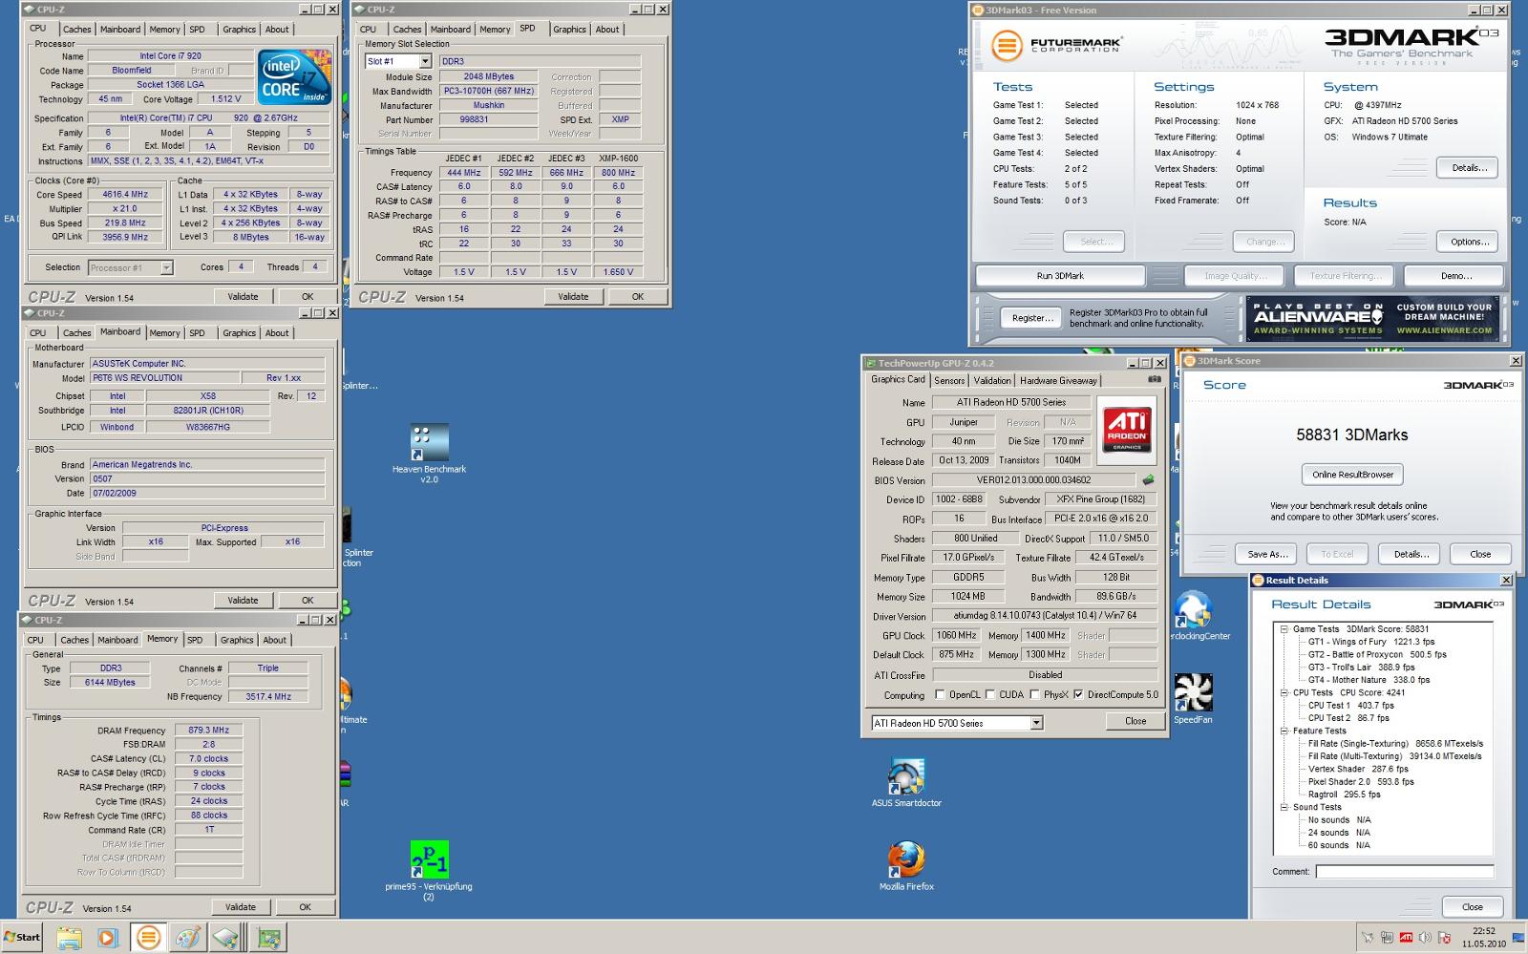Enable the OpenCL checkbox in GPU-Z
The width and height of the screenshot is (1528, 954).
click(940, 694)
